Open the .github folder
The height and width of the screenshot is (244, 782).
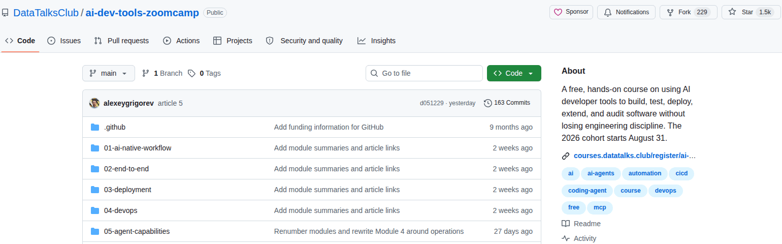pyautogui.click(x=115, y=127)
